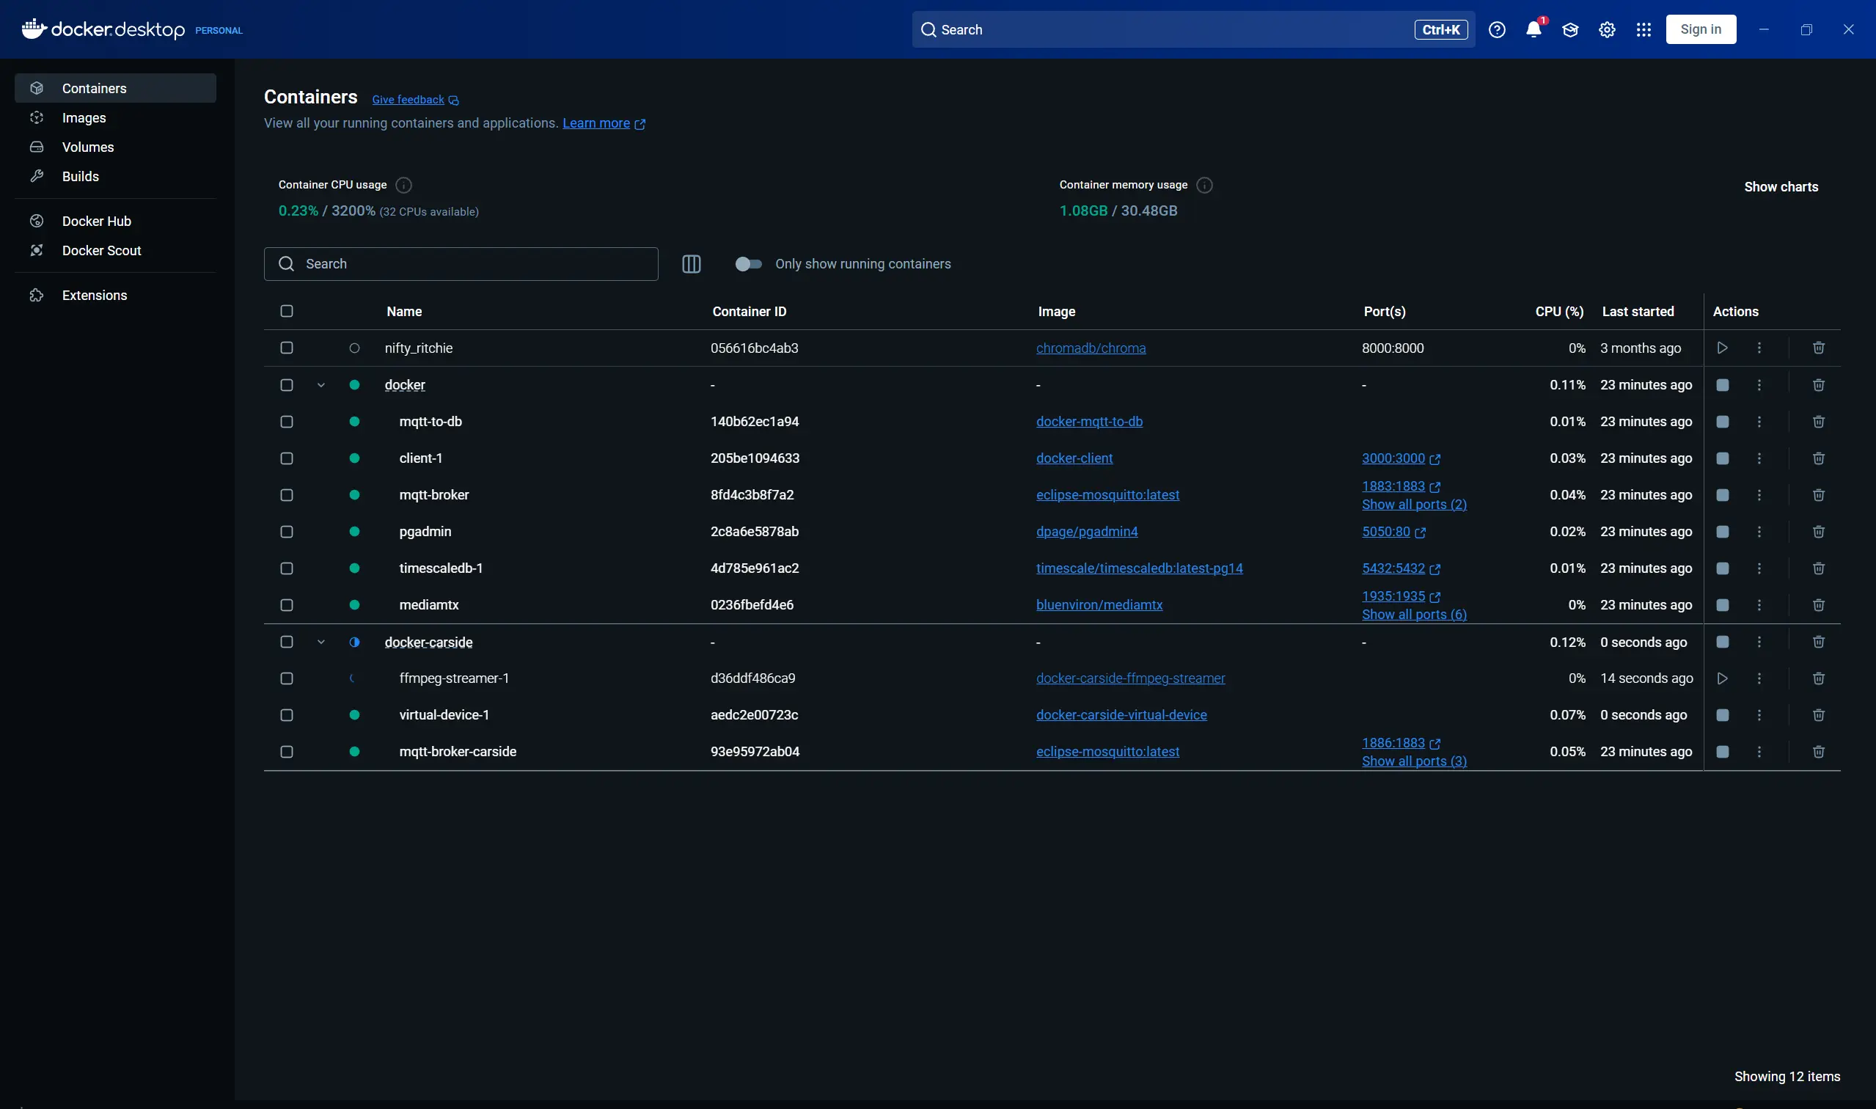Show all ports (3) for mqtt-broker-carside
This screenshot has width=1876, height=1109.
pos(1413,761)
